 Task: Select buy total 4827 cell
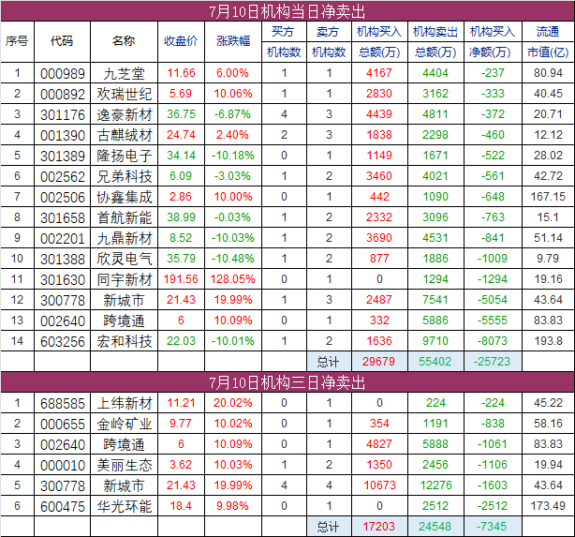(x=379, y=444)
